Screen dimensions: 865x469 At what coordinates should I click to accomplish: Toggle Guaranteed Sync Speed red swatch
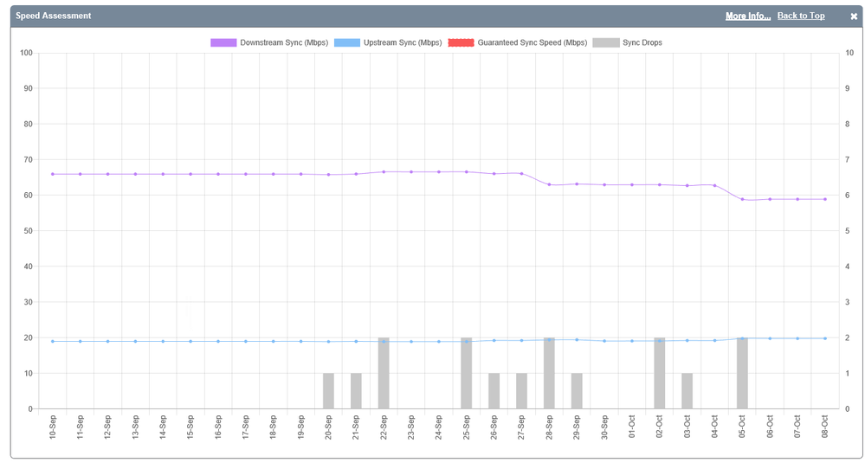click(461, 42)
